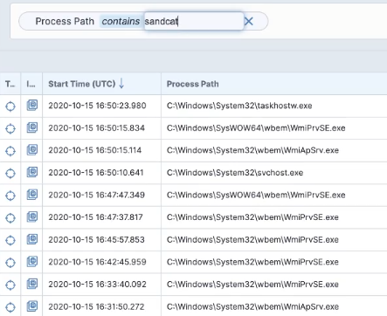Select the I... column header
The height and width of the screenshot is (316, 387).
pos(31,84)
